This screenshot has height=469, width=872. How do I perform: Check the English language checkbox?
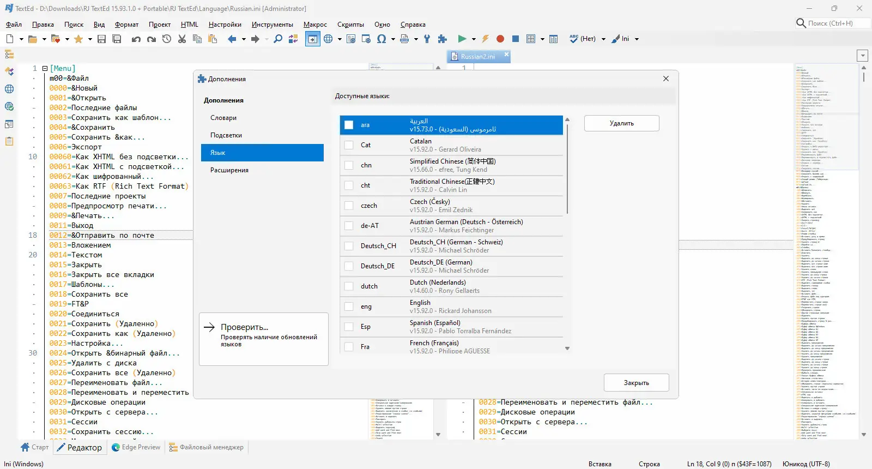pos(349,306)
